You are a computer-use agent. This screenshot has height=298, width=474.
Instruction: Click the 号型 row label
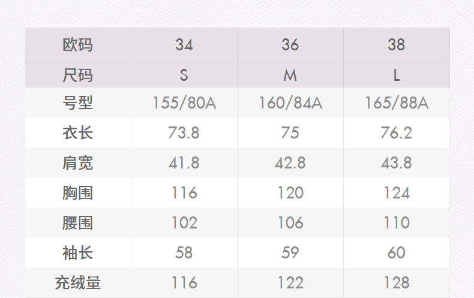(x=78, y=103)
